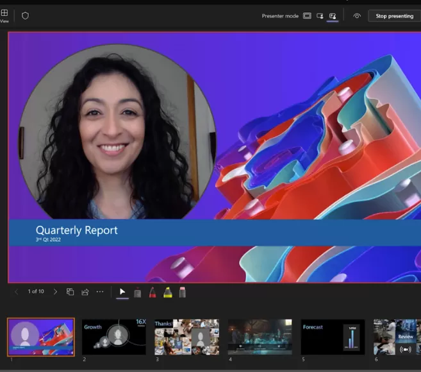
Task: Click the Stop presenting button
Action: (394, 15)
